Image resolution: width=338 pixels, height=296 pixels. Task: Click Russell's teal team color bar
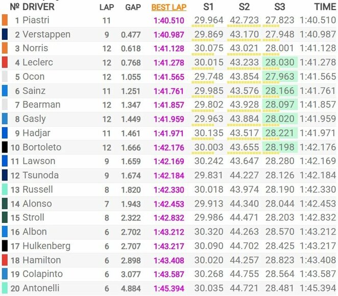[x=5, y=189]
